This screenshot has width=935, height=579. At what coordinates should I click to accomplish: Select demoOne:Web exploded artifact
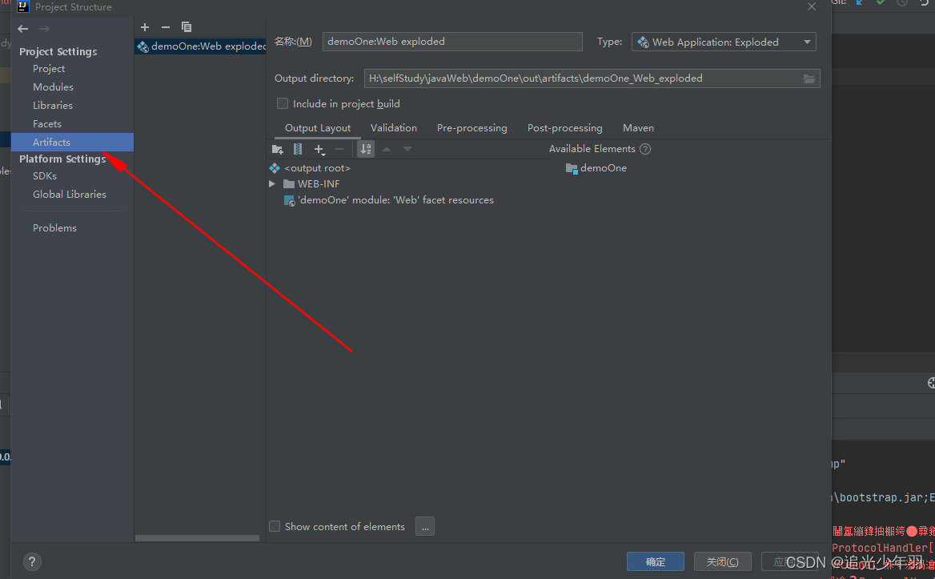200,46
